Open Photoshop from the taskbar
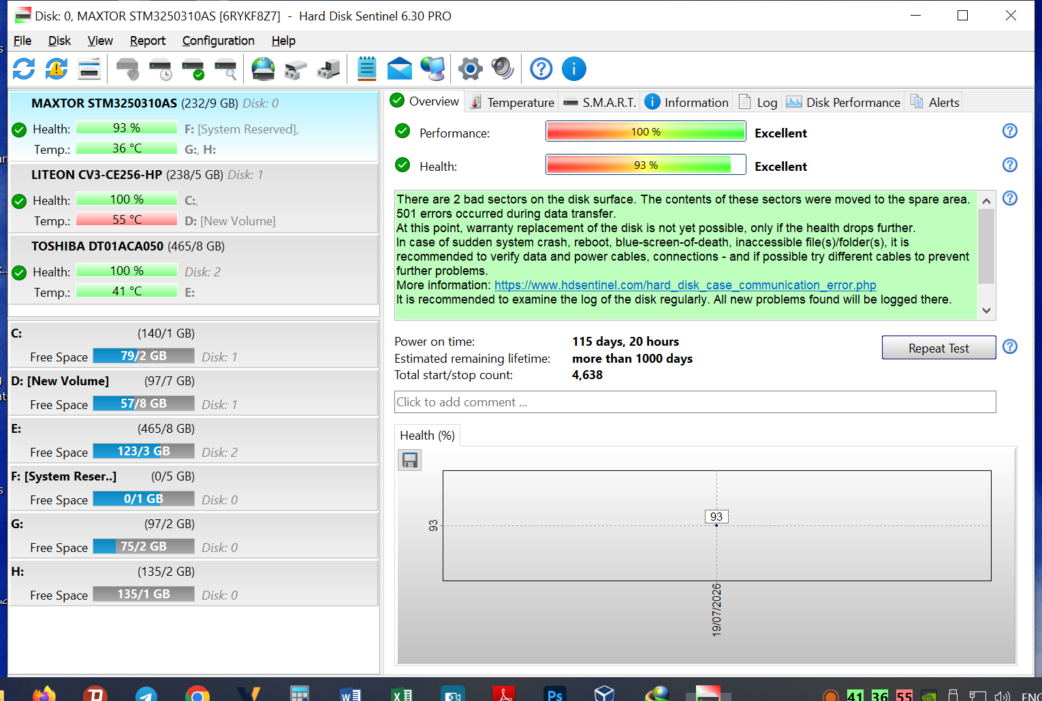The height and width of the screenshot is (701, 1042). (554, 693)
